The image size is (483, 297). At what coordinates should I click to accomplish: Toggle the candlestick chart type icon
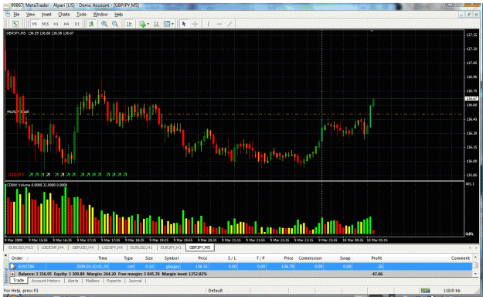[91, 24]
